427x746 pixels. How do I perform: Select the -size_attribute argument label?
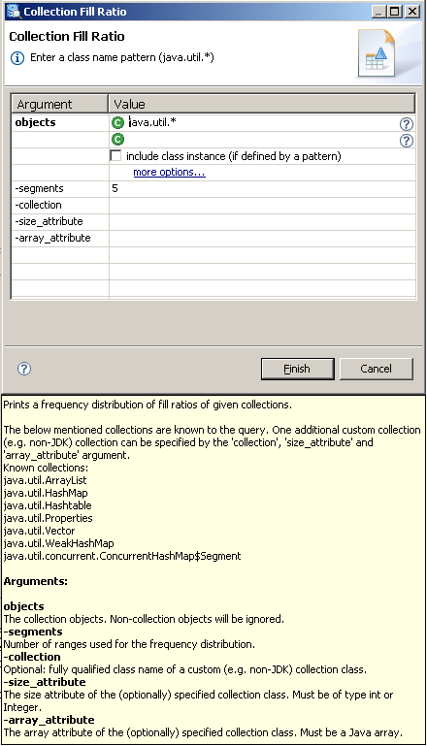click(x=49, y=222)
